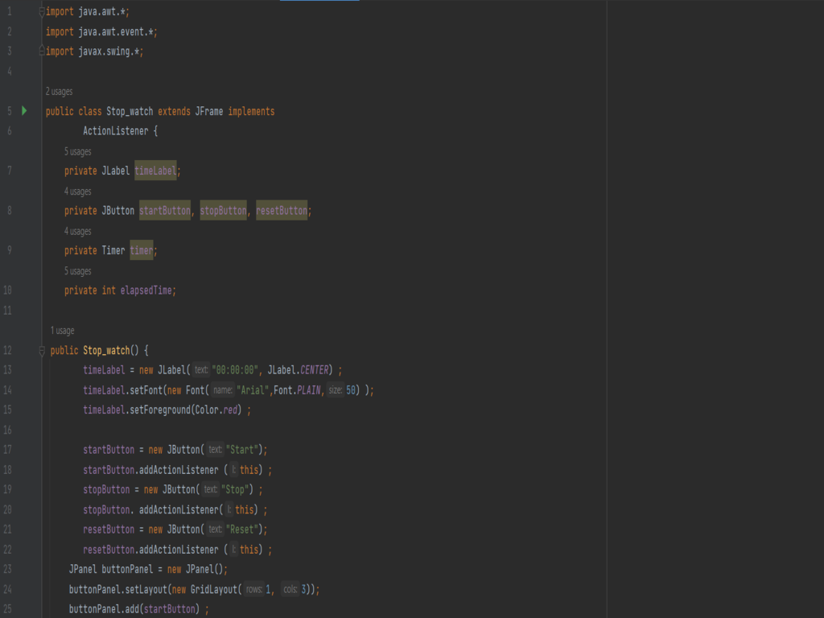Click line number 12 in the gutter
This screenshot has width=824, height=618.
pos(7,351)
